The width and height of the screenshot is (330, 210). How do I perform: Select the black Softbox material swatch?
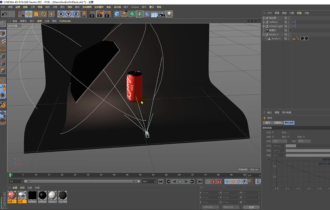pos(33,195)
